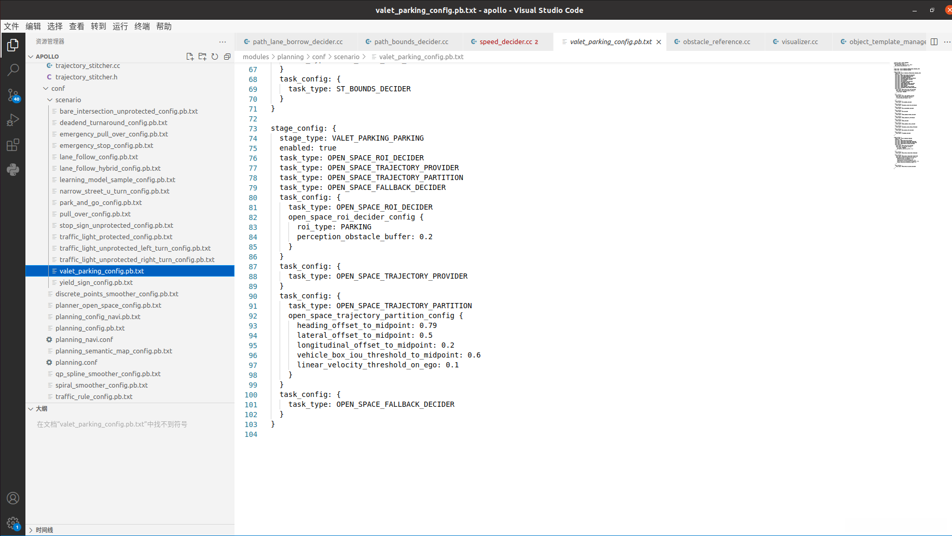This screenshot has height=536, width=952.
Task: Open the Search view in activity bar
Action: (x=13, y=70)
